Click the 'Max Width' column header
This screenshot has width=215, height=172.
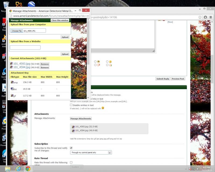46,77
